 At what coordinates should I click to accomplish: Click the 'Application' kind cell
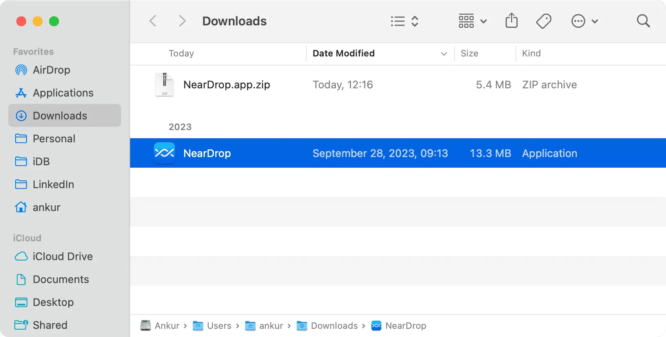[549, 153]
